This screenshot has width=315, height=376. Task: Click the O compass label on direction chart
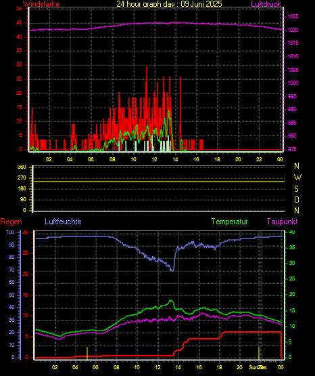coord(297,199)
